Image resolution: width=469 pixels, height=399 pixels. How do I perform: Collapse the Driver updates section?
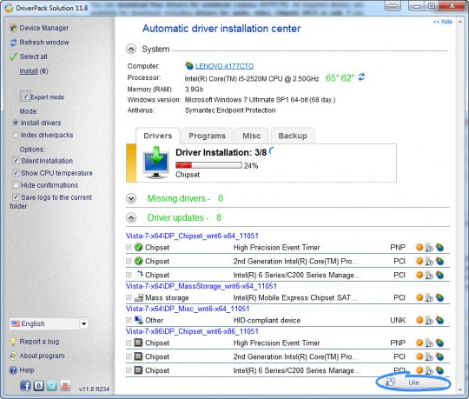[x=131, y=217]
